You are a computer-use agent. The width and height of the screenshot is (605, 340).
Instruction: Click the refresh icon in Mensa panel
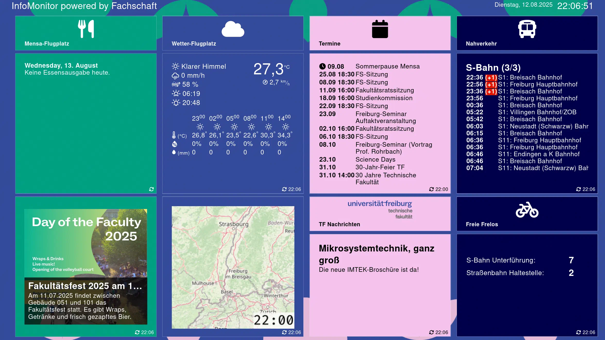pyautogui.click(x=151, y=189)
